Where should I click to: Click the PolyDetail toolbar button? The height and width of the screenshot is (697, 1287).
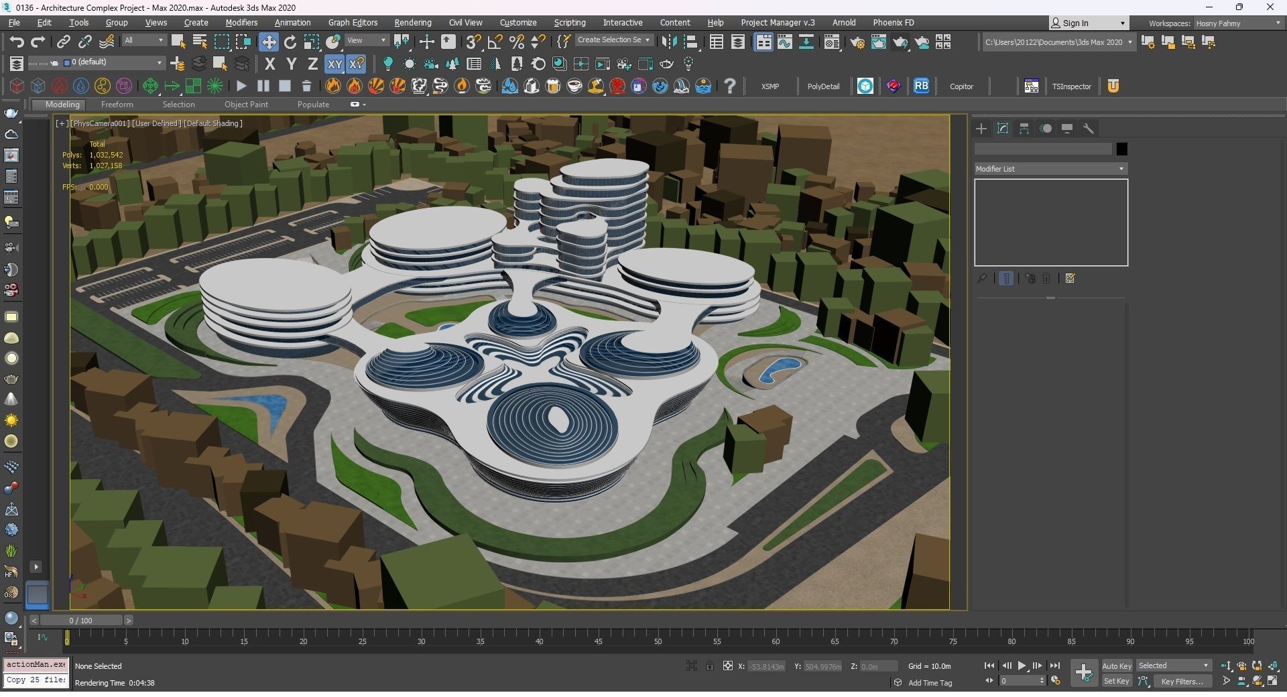[x=823, y=86]
